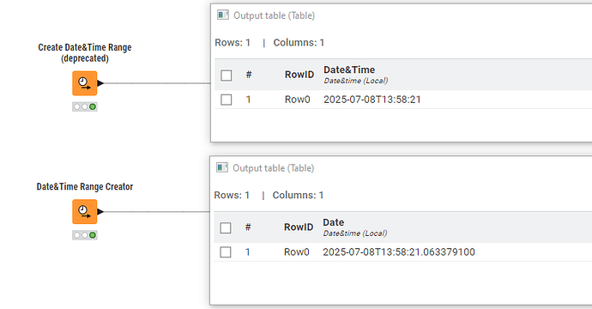The height and width of the screenshot is (309, 592).
Task: Click the green status light under deprecated node
Action: [93, 107]
